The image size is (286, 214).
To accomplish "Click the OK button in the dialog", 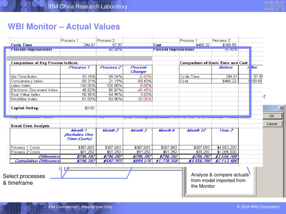I will [272, 116].
